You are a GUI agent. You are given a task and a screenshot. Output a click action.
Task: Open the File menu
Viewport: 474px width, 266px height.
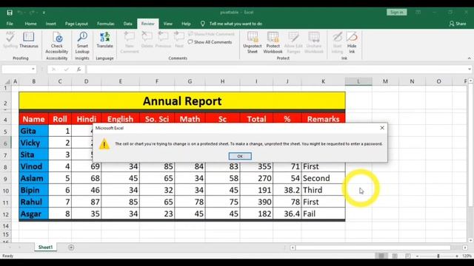[10, 24]
